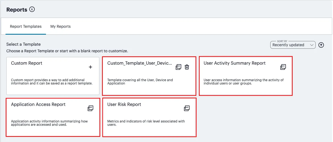Select the Custom_Template_User_Devic... card title
Image resolution: width=333 pixels, height=142 pixels.
point(140,63)
